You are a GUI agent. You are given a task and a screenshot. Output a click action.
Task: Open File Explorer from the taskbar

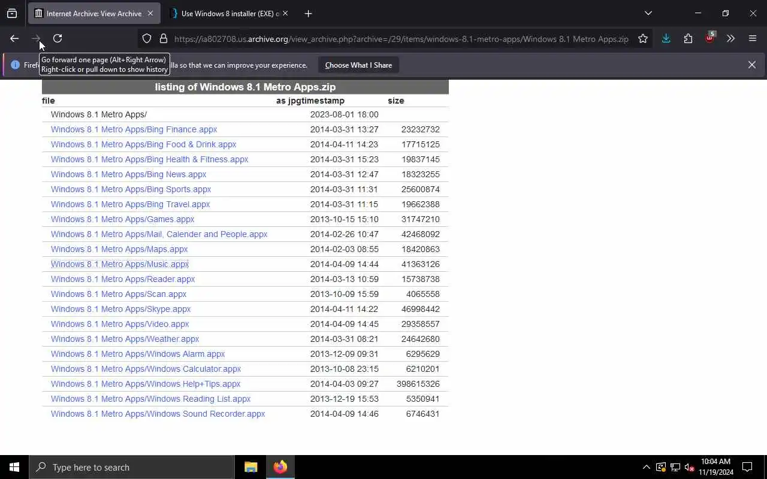(251, 467)
